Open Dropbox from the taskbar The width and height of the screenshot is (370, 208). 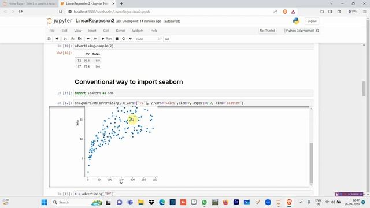tap(151, 202)
